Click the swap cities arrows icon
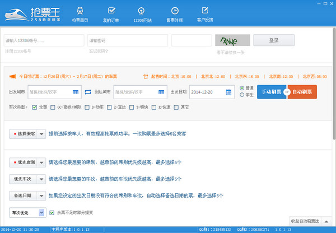336x233 pixels. point(88,92)
